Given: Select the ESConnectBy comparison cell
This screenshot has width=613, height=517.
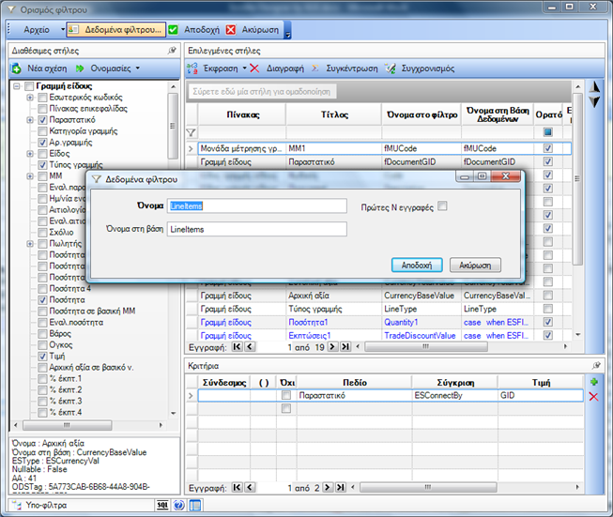Looking at the screenshot, I should (454, 395).
